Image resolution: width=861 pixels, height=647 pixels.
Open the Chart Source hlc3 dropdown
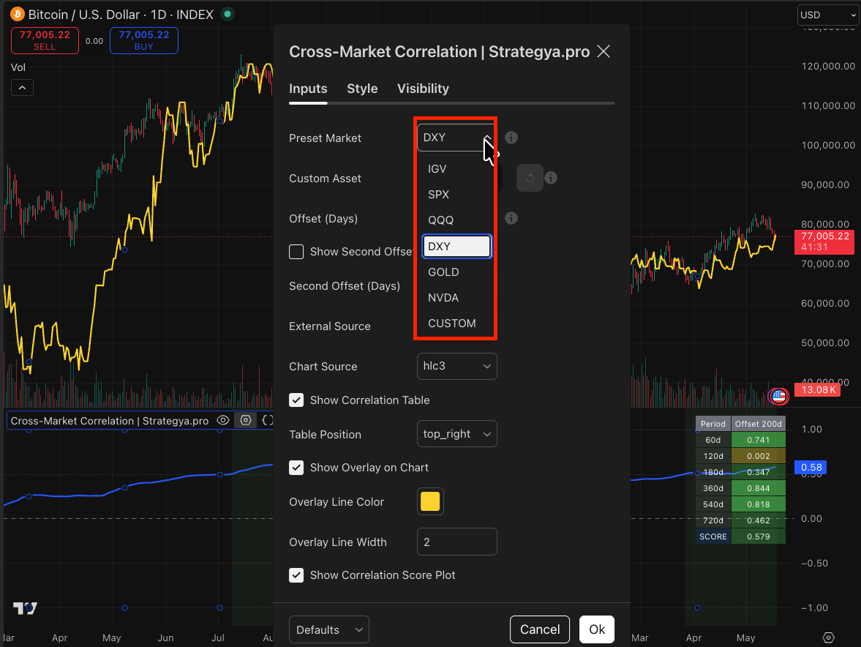pos(457,367)
